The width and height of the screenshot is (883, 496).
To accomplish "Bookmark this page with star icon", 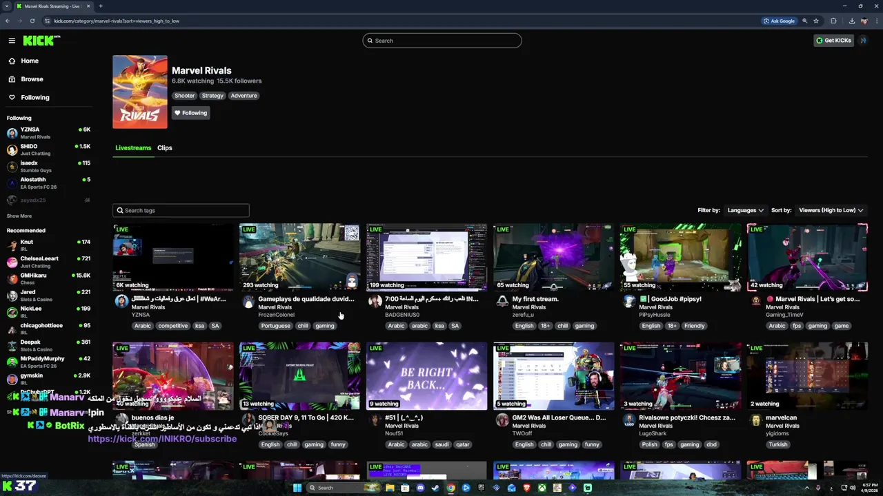I will [816, 21].
